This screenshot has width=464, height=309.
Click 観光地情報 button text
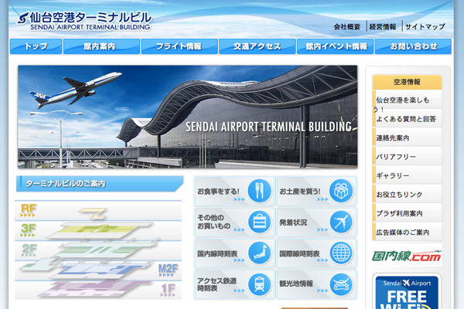click(x=296, y=284)
